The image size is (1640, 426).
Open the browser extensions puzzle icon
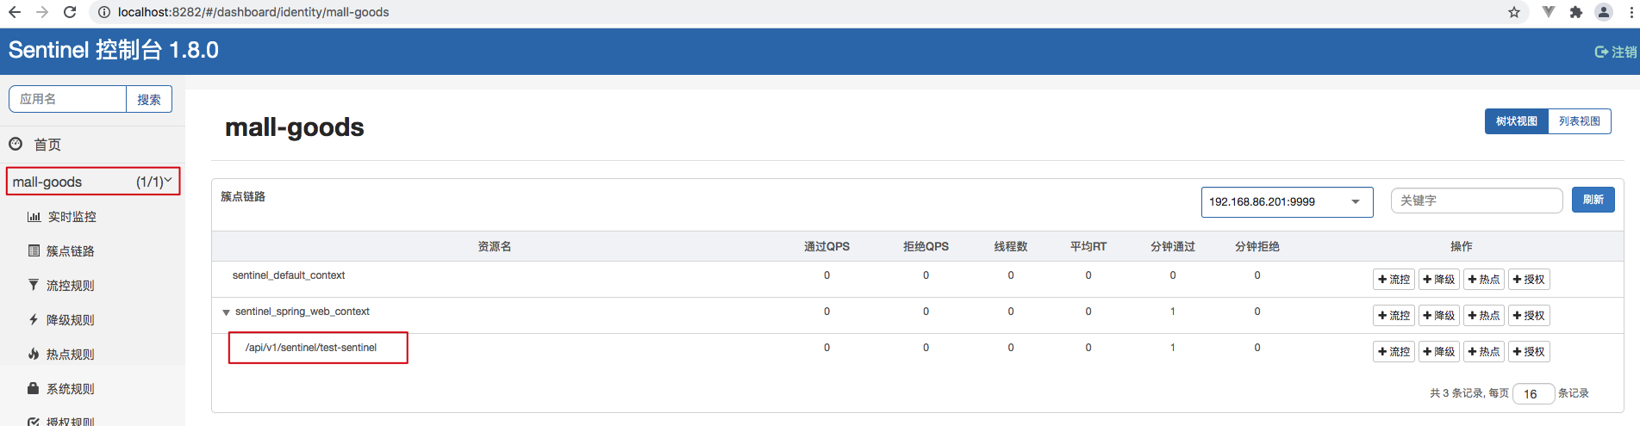pyautogui.click(x=1576, y=12)
